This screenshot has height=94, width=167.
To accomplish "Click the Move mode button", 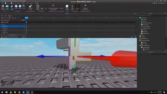I will [x=8, y=83].
